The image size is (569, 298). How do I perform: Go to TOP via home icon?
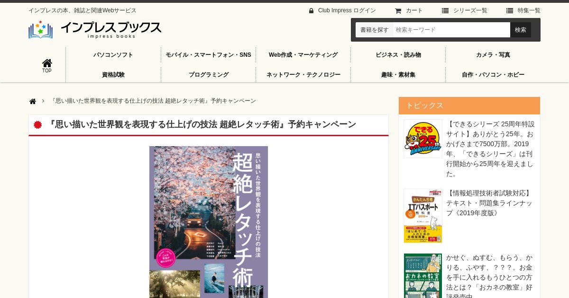pos(47,65)
